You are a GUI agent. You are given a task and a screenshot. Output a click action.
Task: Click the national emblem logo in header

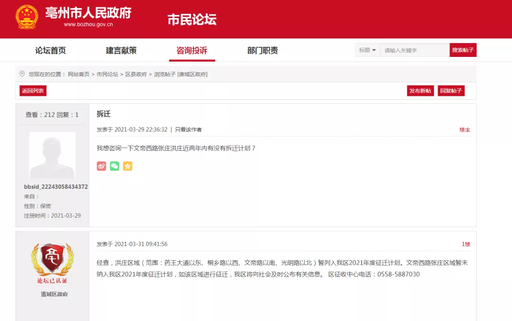click(x=27, y=17)
